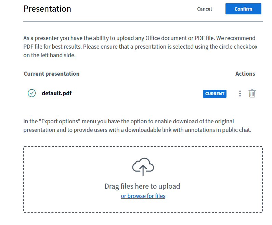Screen dimensions: 272x225
Task: Open the three-dot options menu for default.pdf
Action: [x=240, y=93]
